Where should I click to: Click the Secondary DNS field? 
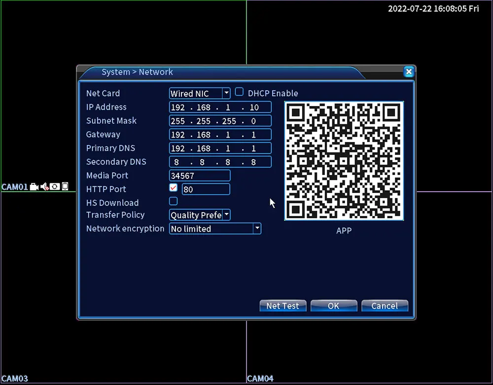(x=220, y=162)
